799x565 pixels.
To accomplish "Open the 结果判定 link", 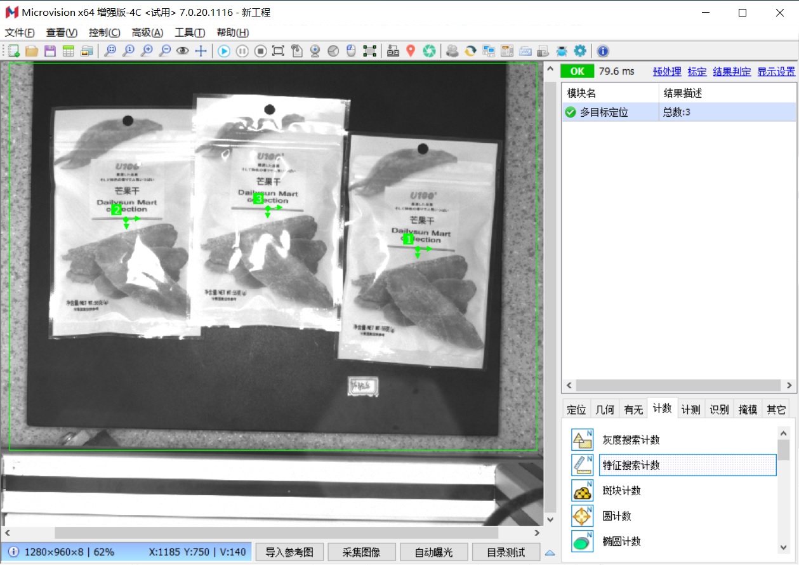I will tap(732, 72).
